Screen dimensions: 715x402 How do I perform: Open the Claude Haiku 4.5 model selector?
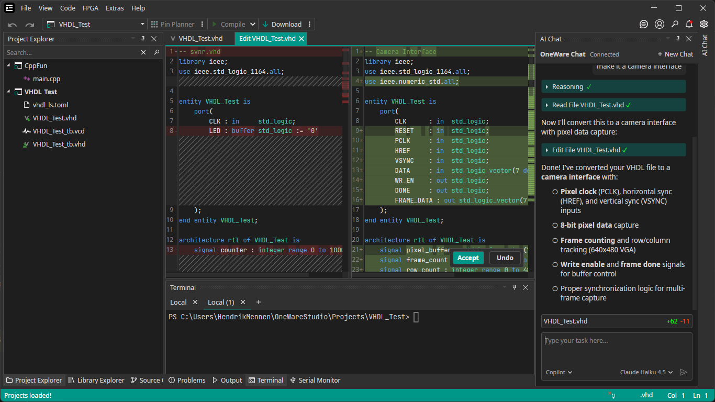click(646, 372)
